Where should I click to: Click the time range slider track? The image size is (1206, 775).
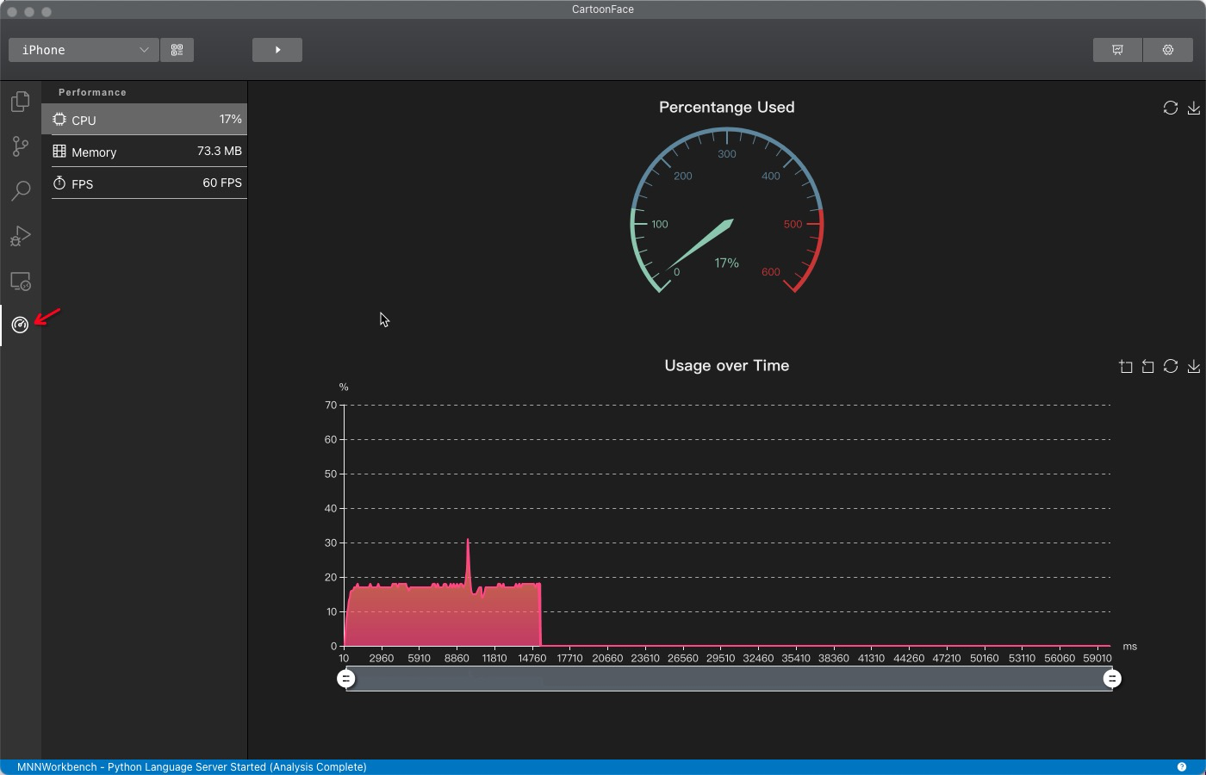pos(729,679)
